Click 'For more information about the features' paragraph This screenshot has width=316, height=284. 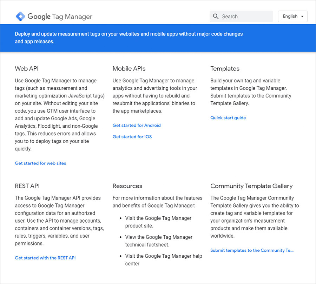[x=157, y=202]
